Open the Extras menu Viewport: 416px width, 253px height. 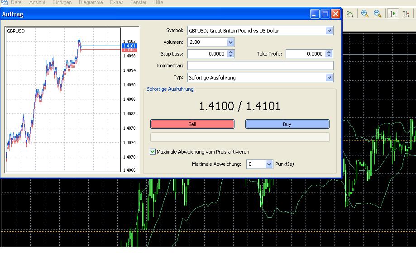tap(116, 3)
